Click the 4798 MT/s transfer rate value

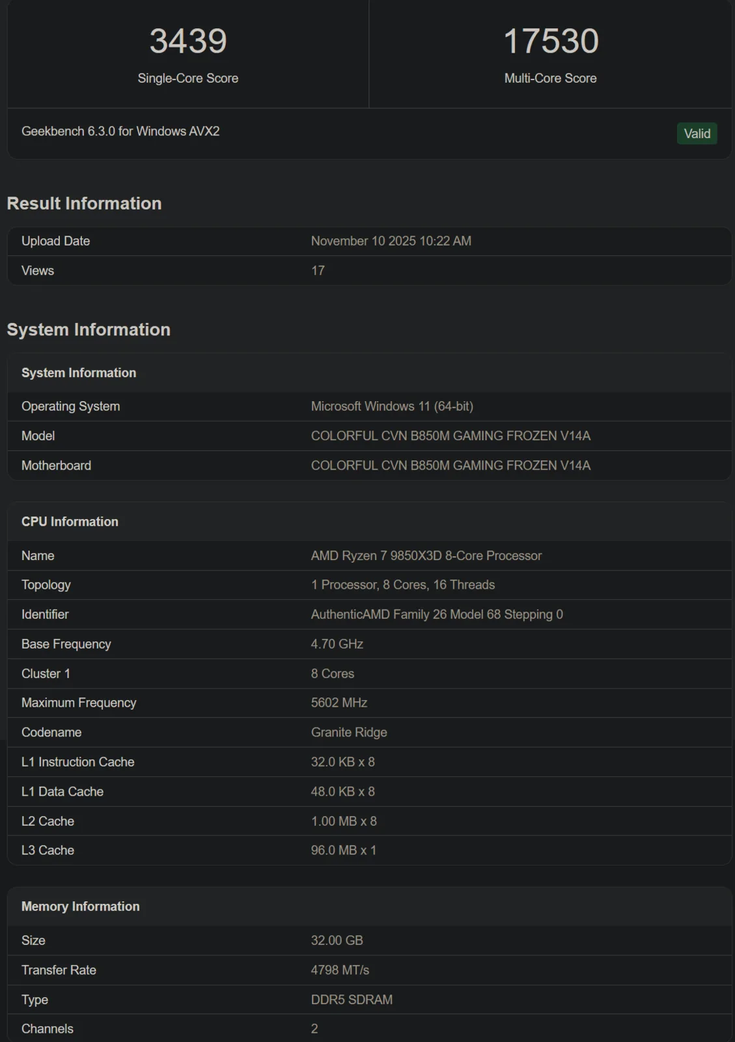[340, 970]
